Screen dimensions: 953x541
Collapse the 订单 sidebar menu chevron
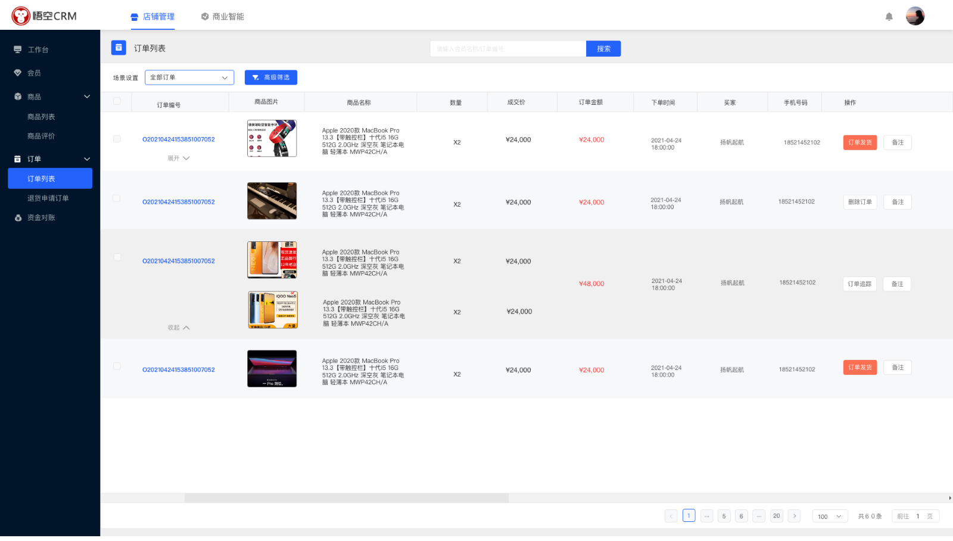(x=87, y=159)
